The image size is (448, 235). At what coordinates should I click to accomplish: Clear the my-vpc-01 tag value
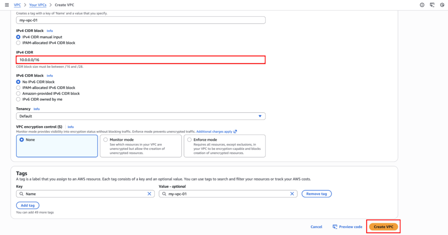(292, 194)
